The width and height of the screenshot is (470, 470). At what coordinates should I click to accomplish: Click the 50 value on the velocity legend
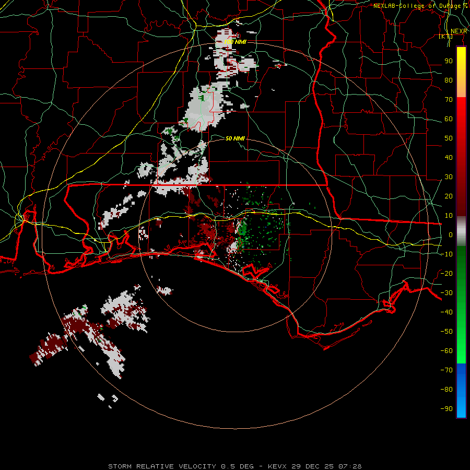click(x=449, y=138)
